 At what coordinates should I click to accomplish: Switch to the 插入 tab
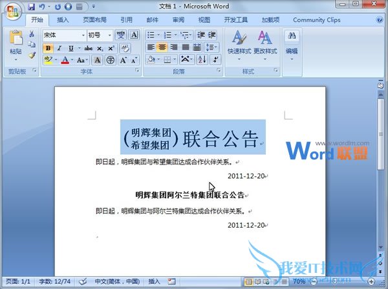pyautogui.click(x=63, y=20)
